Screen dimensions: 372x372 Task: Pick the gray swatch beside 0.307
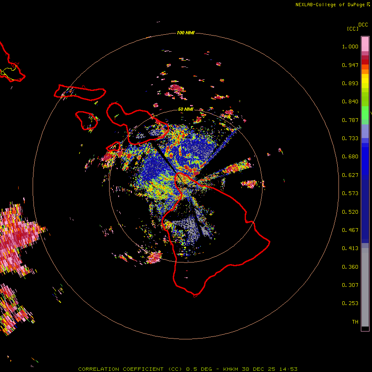click(365, 287)
